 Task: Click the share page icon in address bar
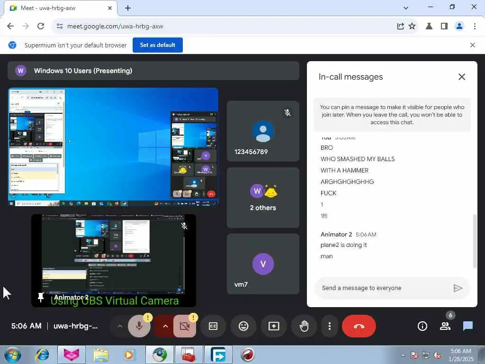click(x=400, y=27)
